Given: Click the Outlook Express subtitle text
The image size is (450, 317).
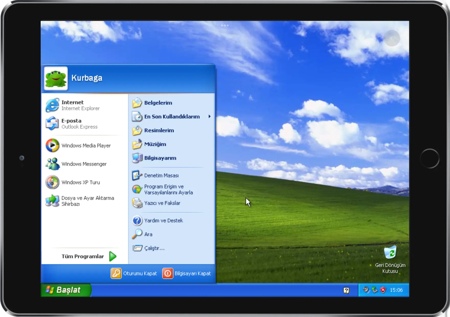Looking at the screenshot, I should pos(79,127).
